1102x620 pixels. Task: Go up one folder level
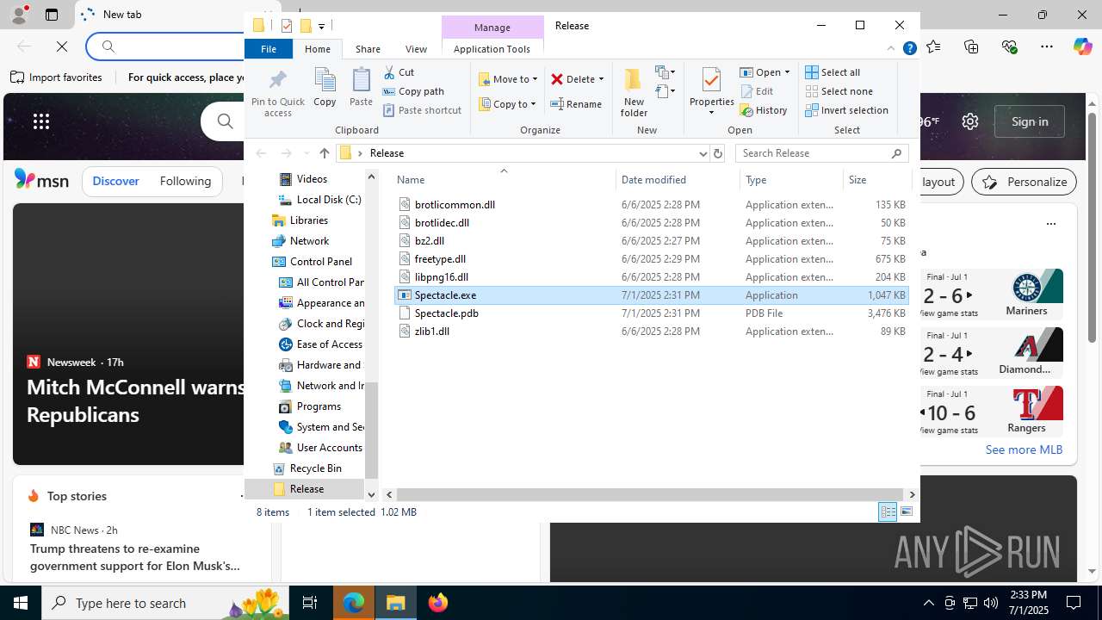(x=324, y=153)
